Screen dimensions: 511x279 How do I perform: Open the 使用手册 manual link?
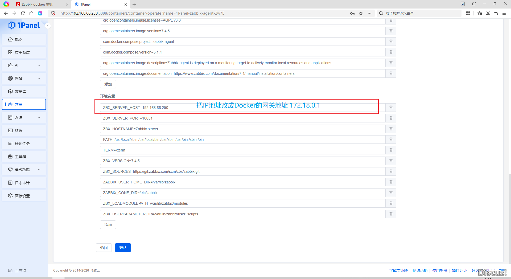tap(440, 271)
